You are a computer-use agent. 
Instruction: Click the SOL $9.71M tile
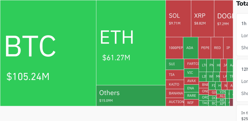point(178,18)
